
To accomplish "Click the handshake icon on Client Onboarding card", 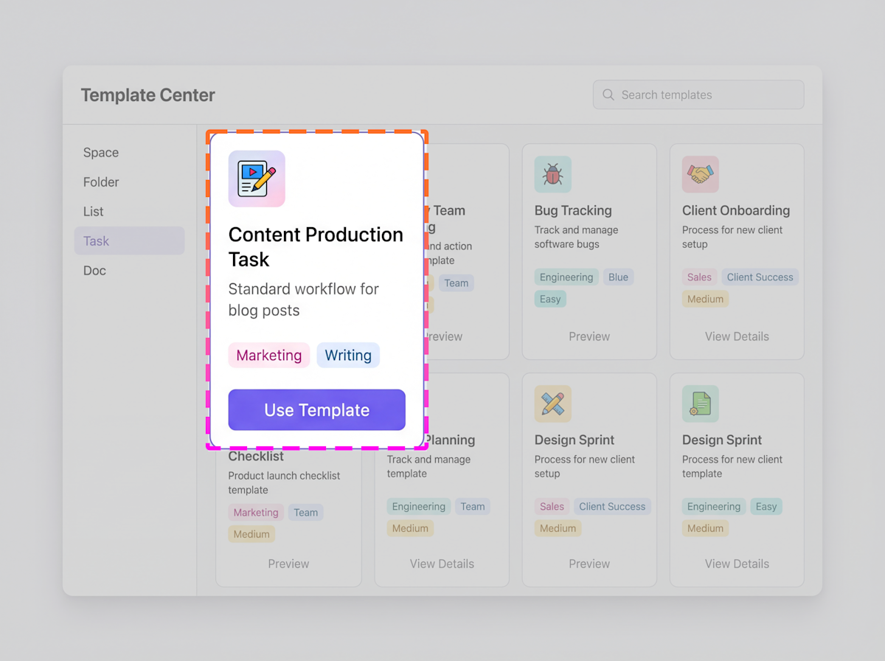I will click(x=701, y=174).
